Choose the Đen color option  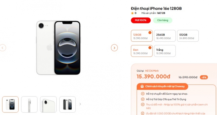[142, 51]
